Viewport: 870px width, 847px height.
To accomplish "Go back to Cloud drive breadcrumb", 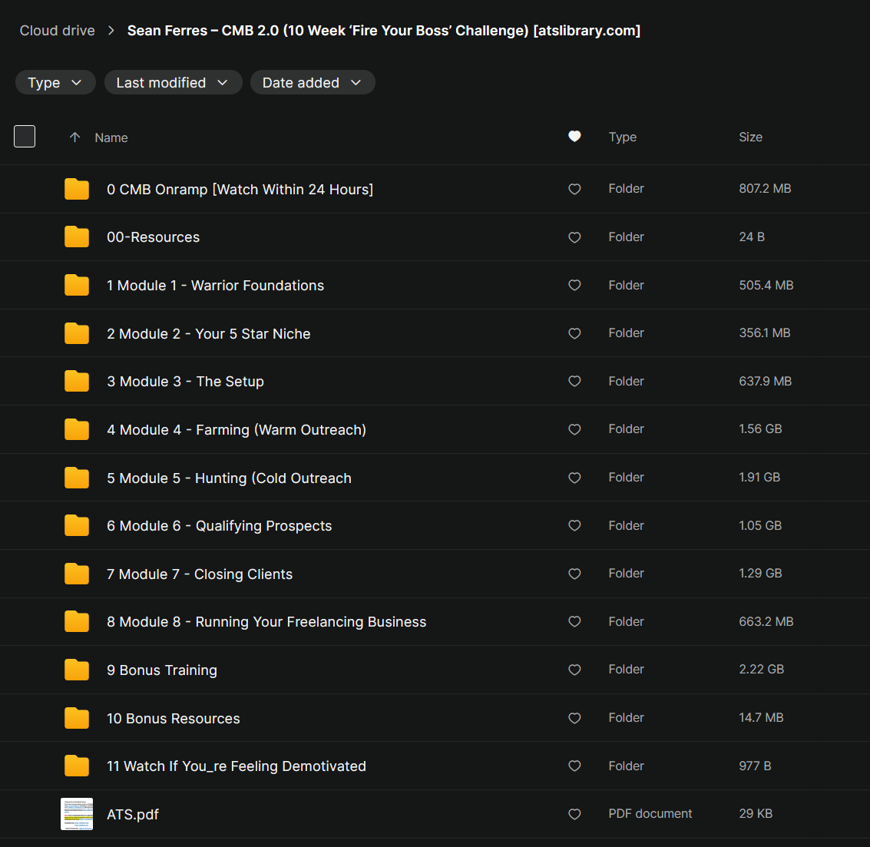I will click(57, 31).
